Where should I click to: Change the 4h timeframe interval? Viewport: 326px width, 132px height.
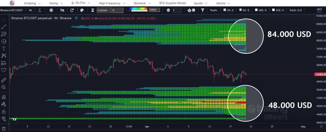pos(30,10)
